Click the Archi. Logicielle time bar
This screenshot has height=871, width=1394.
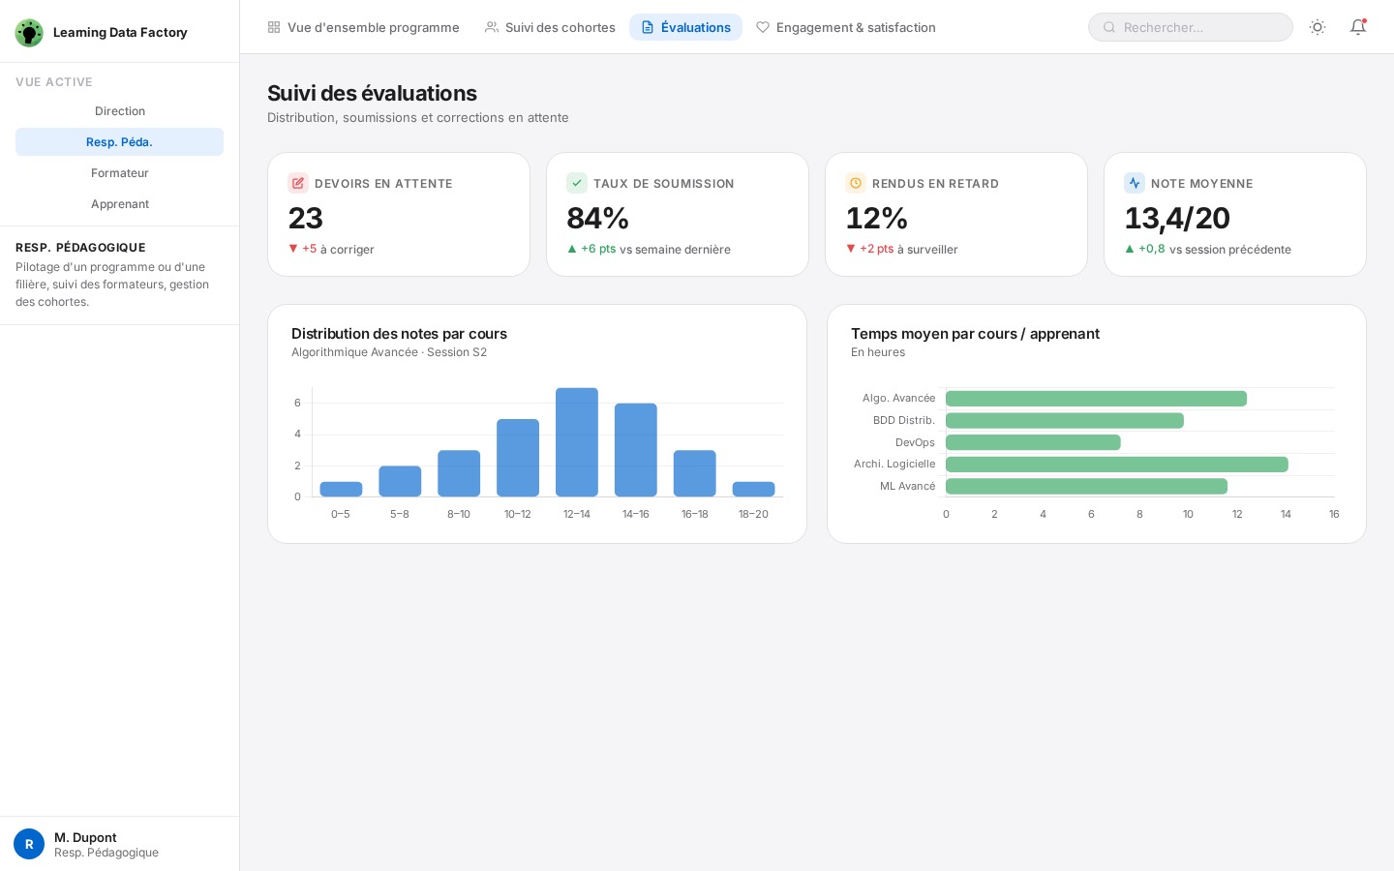pyautogui.click(x=1116, y=465)
